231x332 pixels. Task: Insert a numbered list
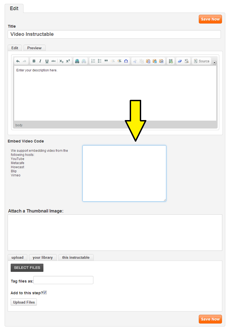(93, 61)
